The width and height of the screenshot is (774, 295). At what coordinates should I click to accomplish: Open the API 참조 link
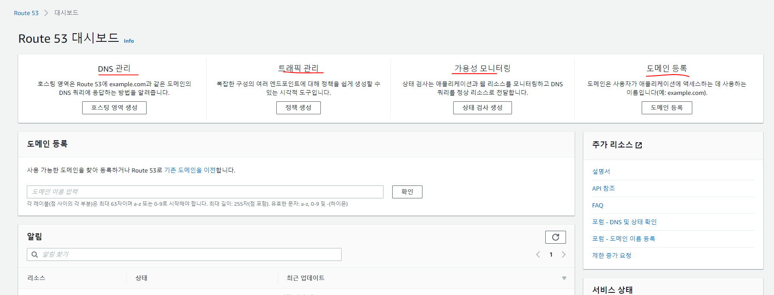603,188
